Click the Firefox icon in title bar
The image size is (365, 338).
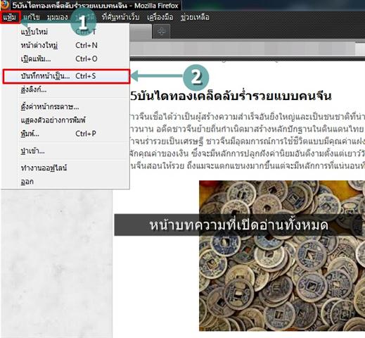click(5, 5)
